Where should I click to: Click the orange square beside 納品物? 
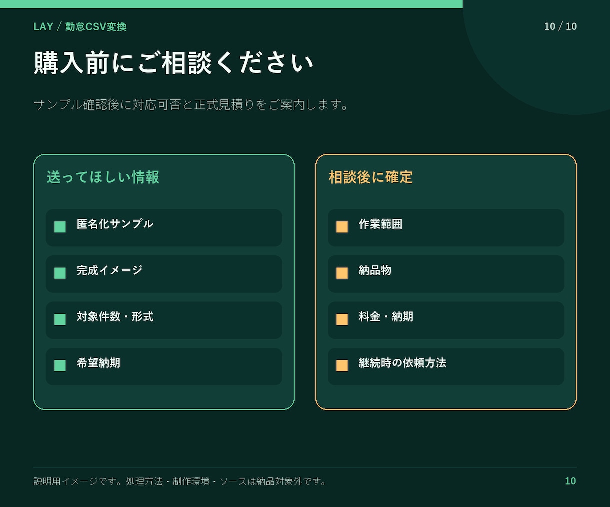(342, 273)
